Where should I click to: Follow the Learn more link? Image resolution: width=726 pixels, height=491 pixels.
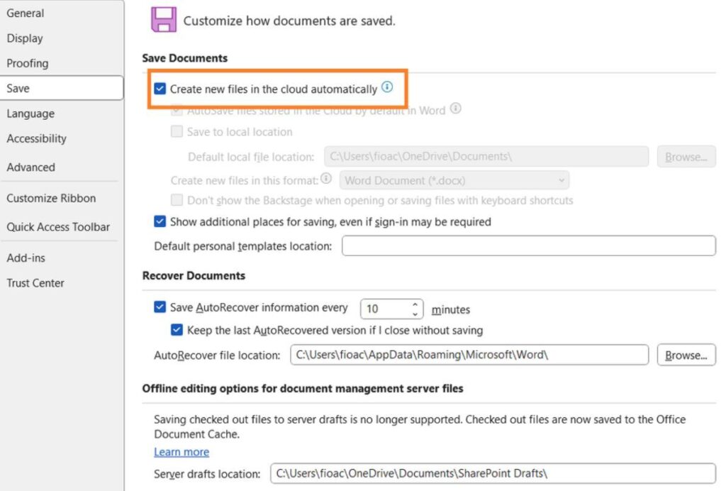(181, 452)
